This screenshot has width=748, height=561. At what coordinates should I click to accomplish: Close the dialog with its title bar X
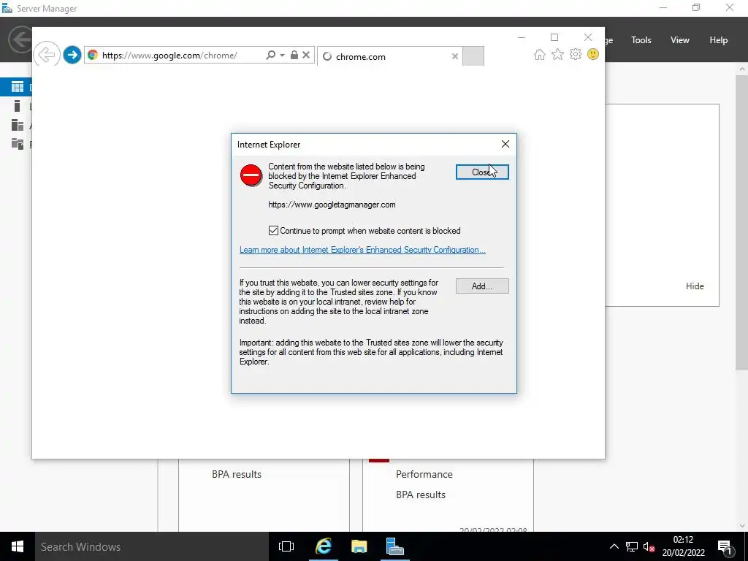[x=505, y=144]
